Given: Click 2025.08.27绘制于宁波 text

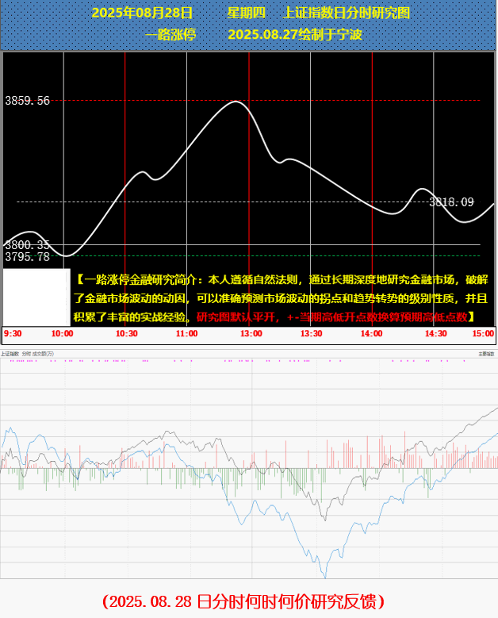Looking at the screenshot, I should click(295, 35).
